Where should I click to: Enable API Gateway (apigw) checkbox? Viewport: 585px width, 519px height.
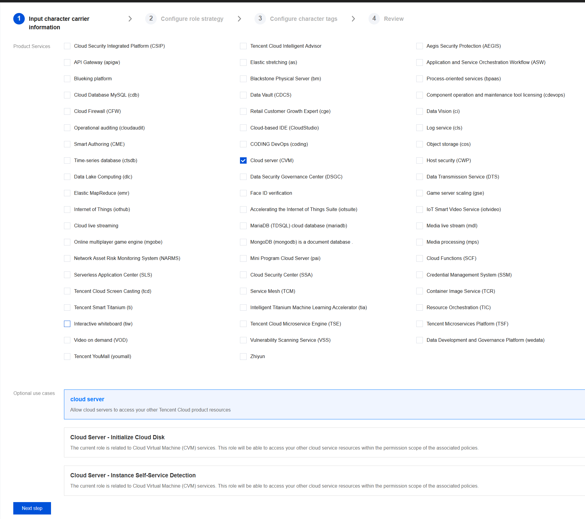tap(67, 62)
